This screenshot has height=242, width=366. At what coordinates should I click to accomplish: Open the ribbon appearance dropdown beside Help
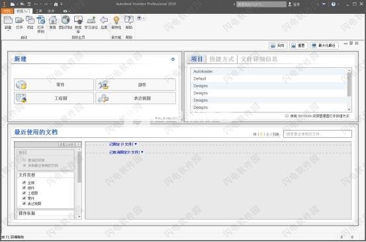tap(141, 18)
